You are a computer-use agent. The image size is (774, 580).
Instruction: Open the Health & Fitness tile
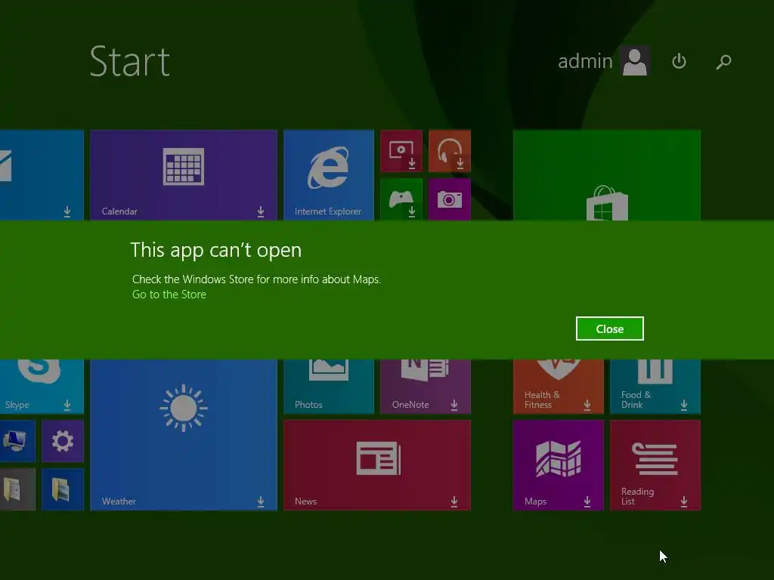tap(559, 386)
